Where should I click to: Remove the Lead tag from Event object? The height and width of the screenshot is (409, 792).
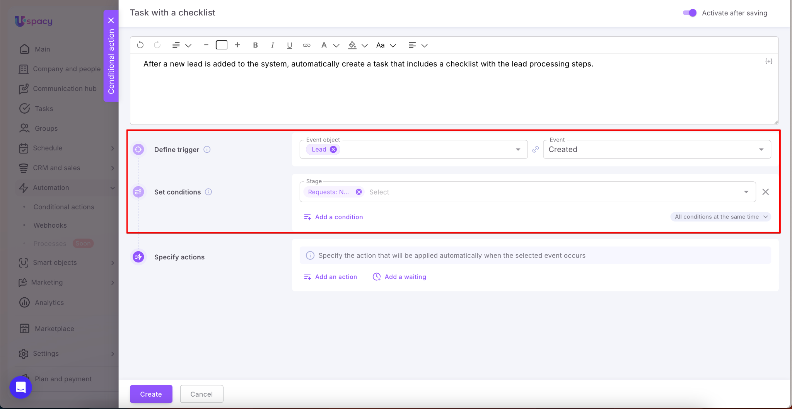point(333,150)
